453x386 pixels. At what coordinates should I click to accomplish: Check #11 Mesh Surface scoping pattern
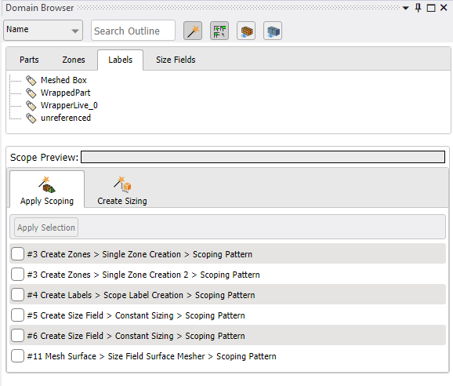tap(17, 356)
